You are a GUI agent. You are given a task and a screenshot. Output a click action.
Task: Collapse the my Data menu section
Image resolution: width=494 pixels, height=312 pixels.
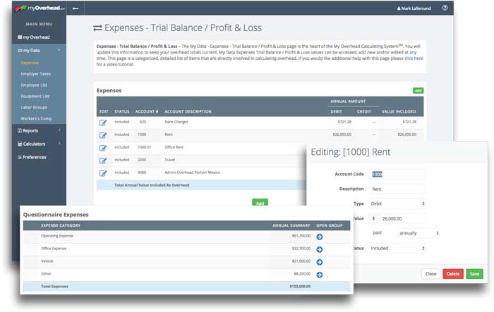tap(39, 50)
